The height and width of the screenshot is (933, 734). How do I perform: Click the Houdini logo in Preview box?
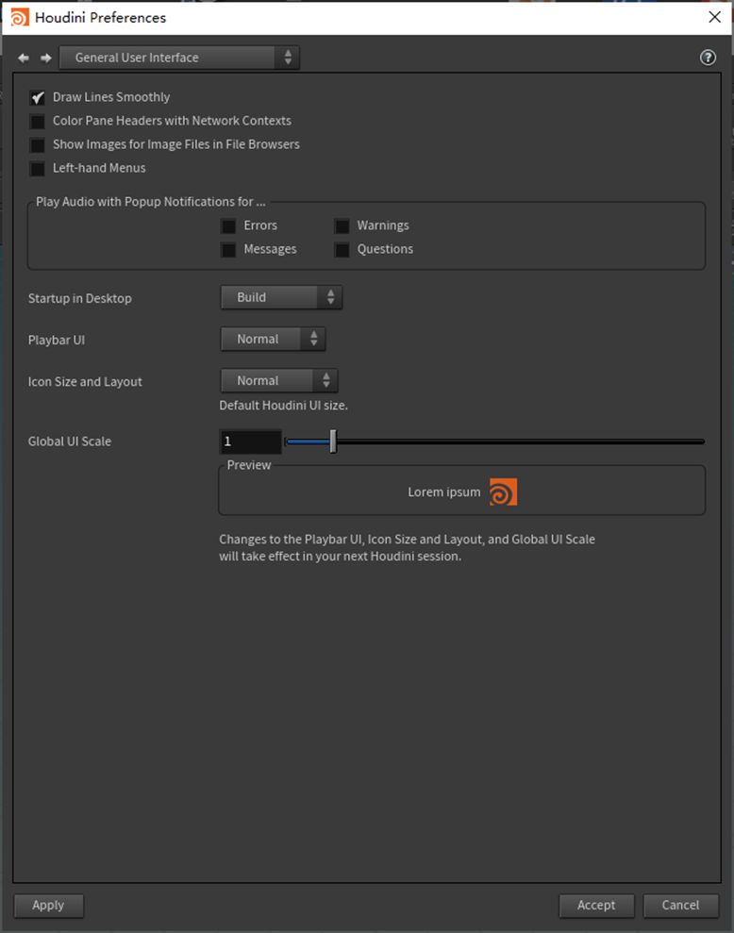pos(503,492)
